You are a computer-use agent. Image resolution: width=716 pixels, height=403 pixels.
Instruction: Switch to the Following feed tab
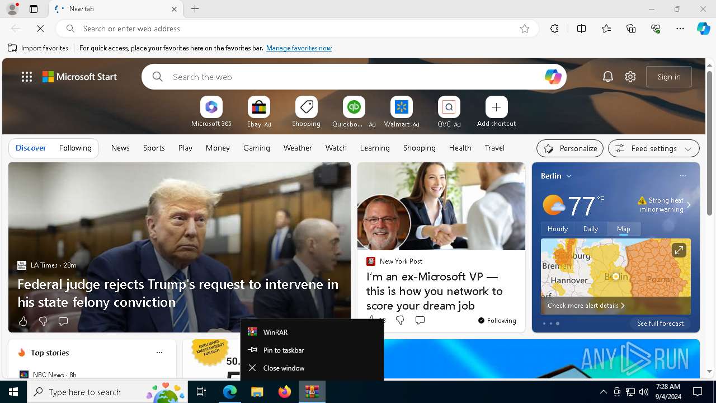click(75, 148)
